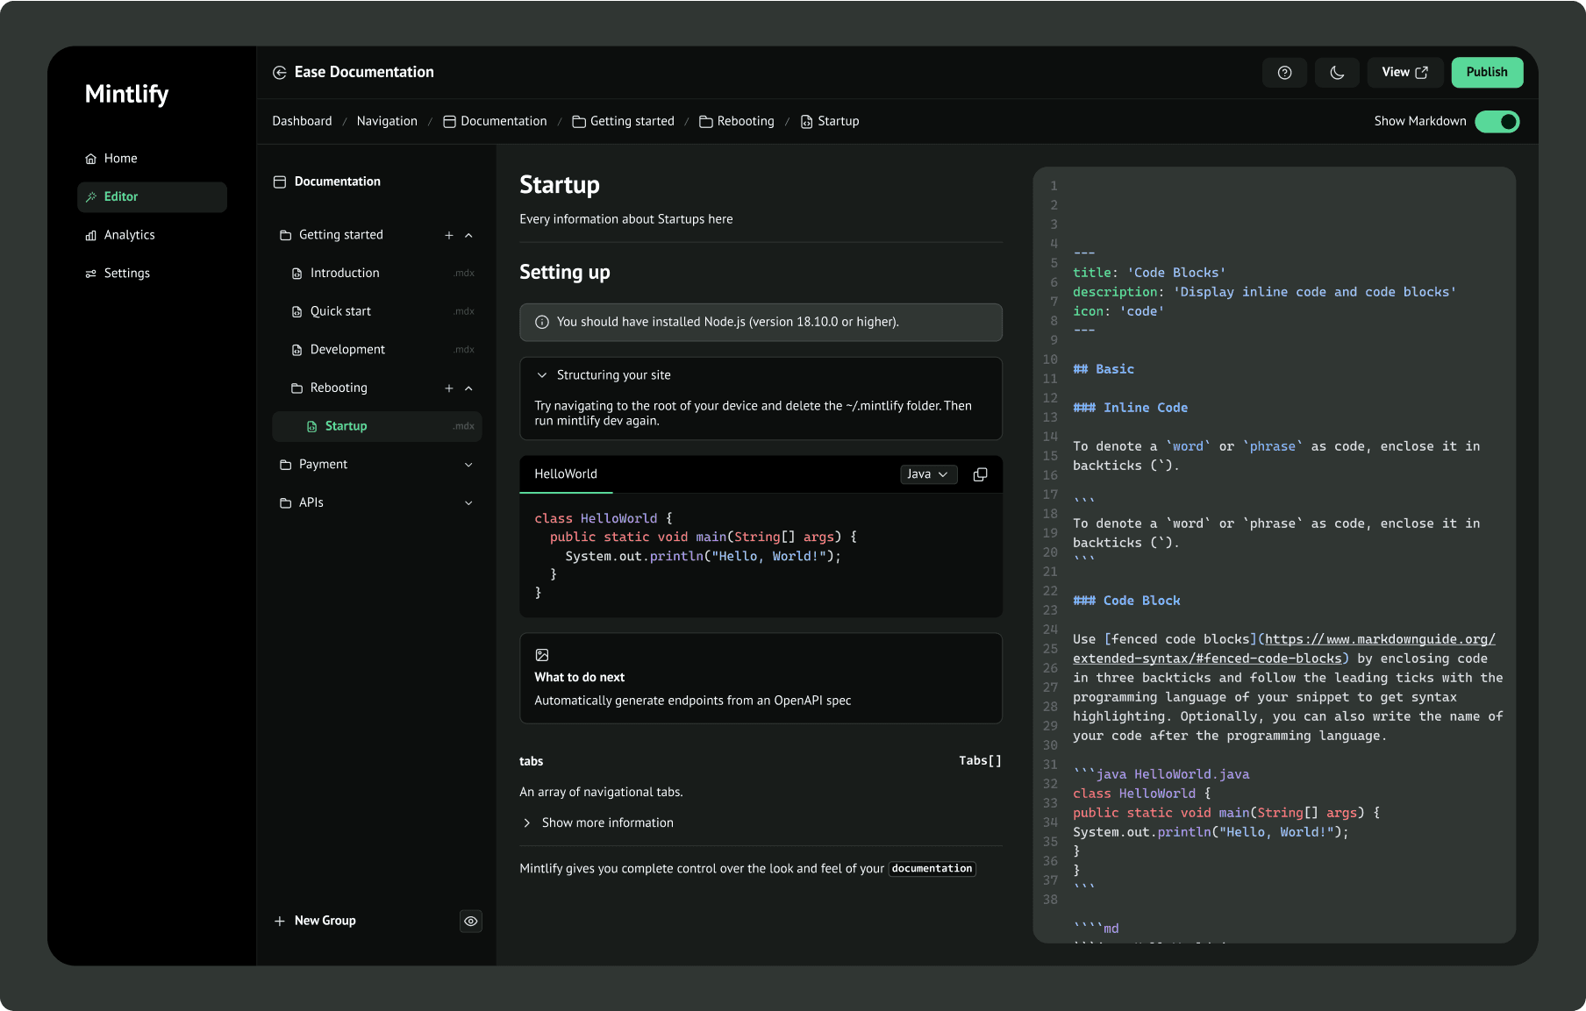1586x1011 pixels.
Task: Click the Startup page title
Action: click(x=560, y=185)
